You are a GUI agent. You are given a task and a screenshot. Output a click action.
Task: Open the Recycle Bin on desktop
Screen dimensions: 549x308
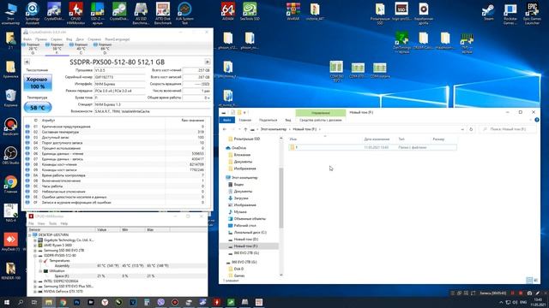click(x=10, y=98)
